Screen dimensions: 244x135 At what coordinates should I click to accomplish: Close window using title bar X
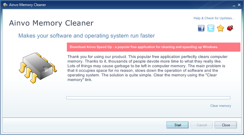coord(239,5)
